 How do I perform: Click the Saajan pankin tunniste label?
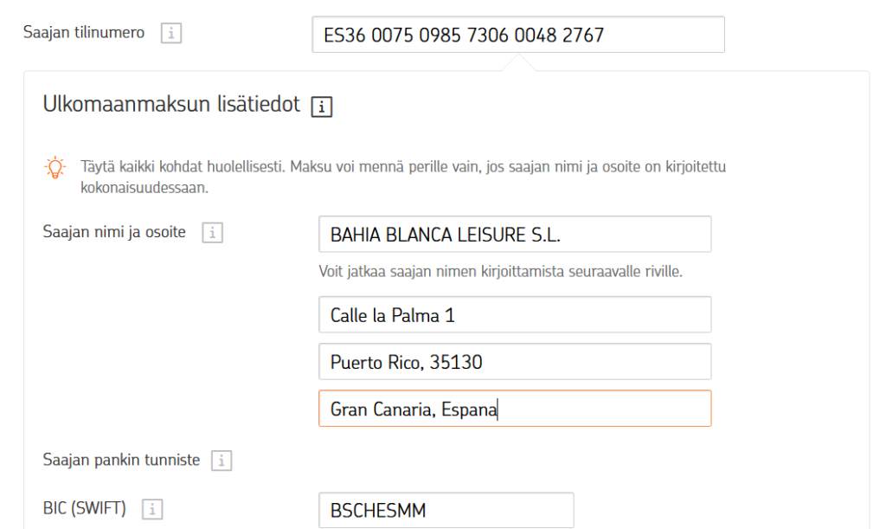121,460
